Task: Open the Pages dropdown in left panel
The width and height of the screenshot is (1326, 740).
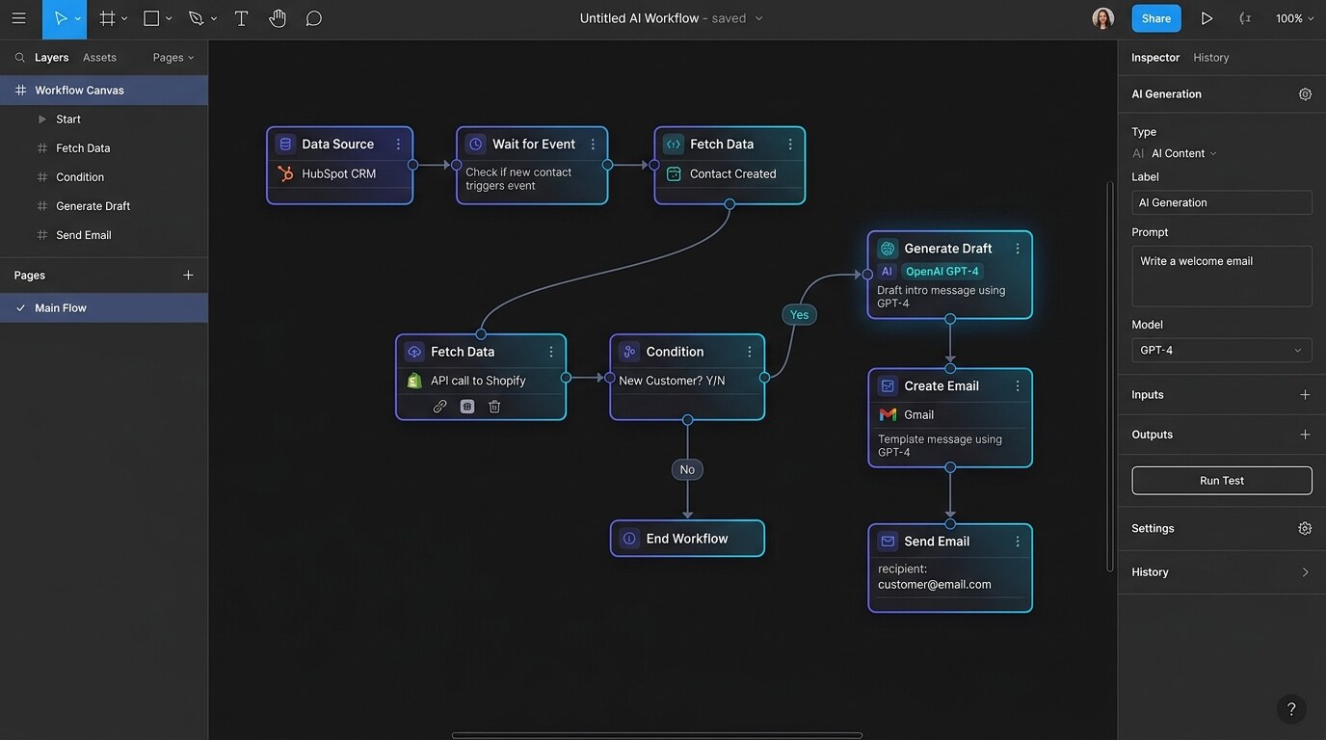Action: tap(173, 58)
